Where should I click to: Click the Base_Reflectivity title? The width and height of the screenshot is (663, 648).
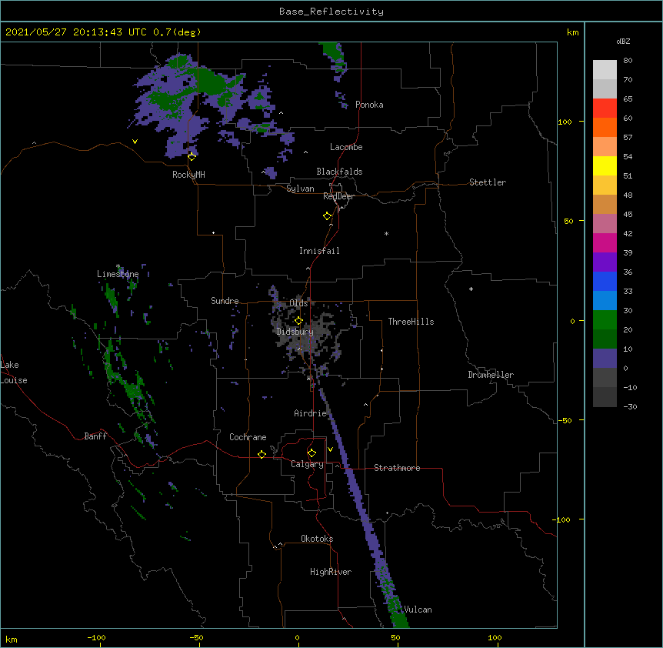point(331,12)
